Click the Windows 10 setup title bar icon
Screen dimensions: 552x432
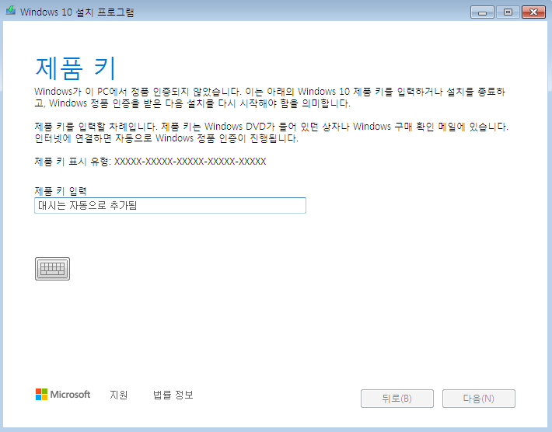pyautogui.click(x=11, y=11)
